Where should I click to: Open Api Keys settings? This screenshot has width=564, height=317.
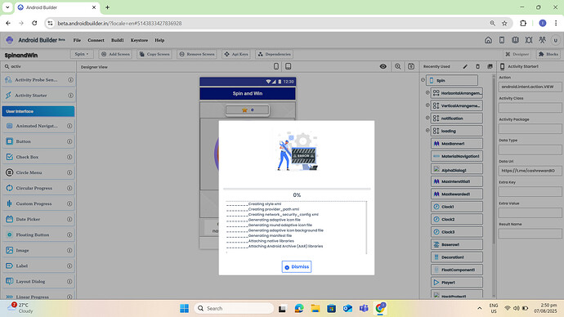tap(236, 54)
